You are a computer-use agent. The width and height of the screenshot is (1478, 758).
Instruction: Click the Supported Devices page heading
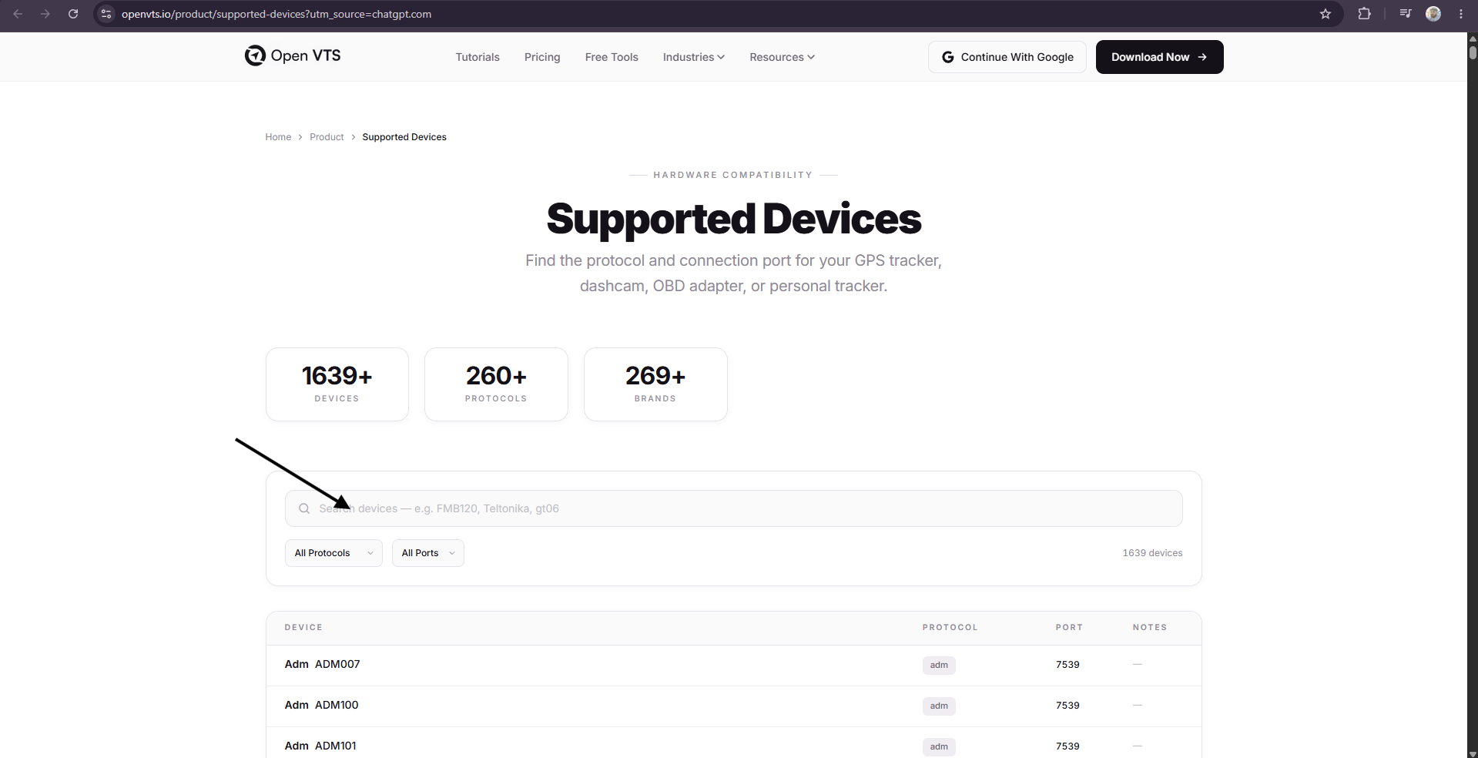tap(734, 219)
